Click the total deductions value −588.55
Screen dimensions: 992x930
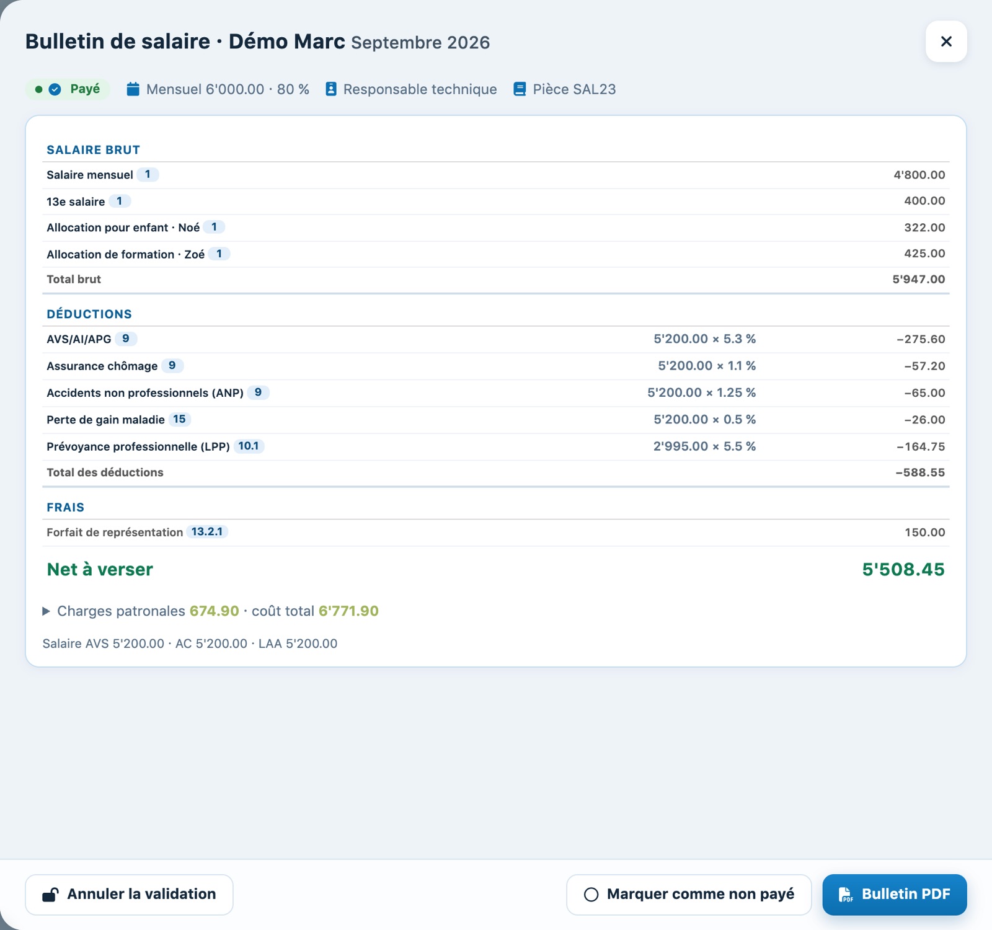tap(920, 472)
